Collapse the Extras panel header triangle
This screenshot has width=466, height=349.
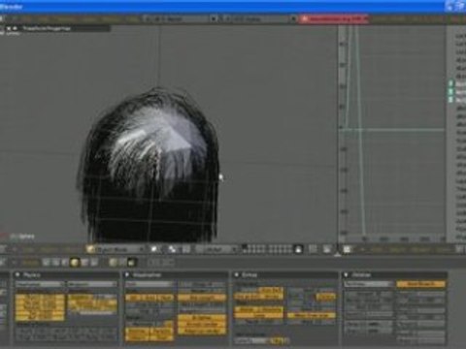pos(237,275)
